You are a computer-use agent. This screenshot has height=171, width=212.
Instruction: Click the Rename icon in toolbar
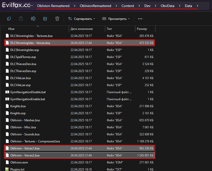point(33,19)
